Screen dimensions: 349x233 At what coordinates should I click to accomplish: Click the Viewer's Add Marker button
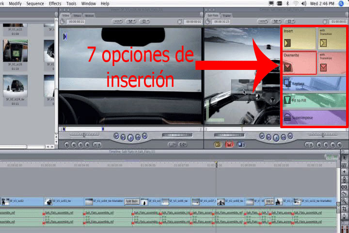coord(87,145)
